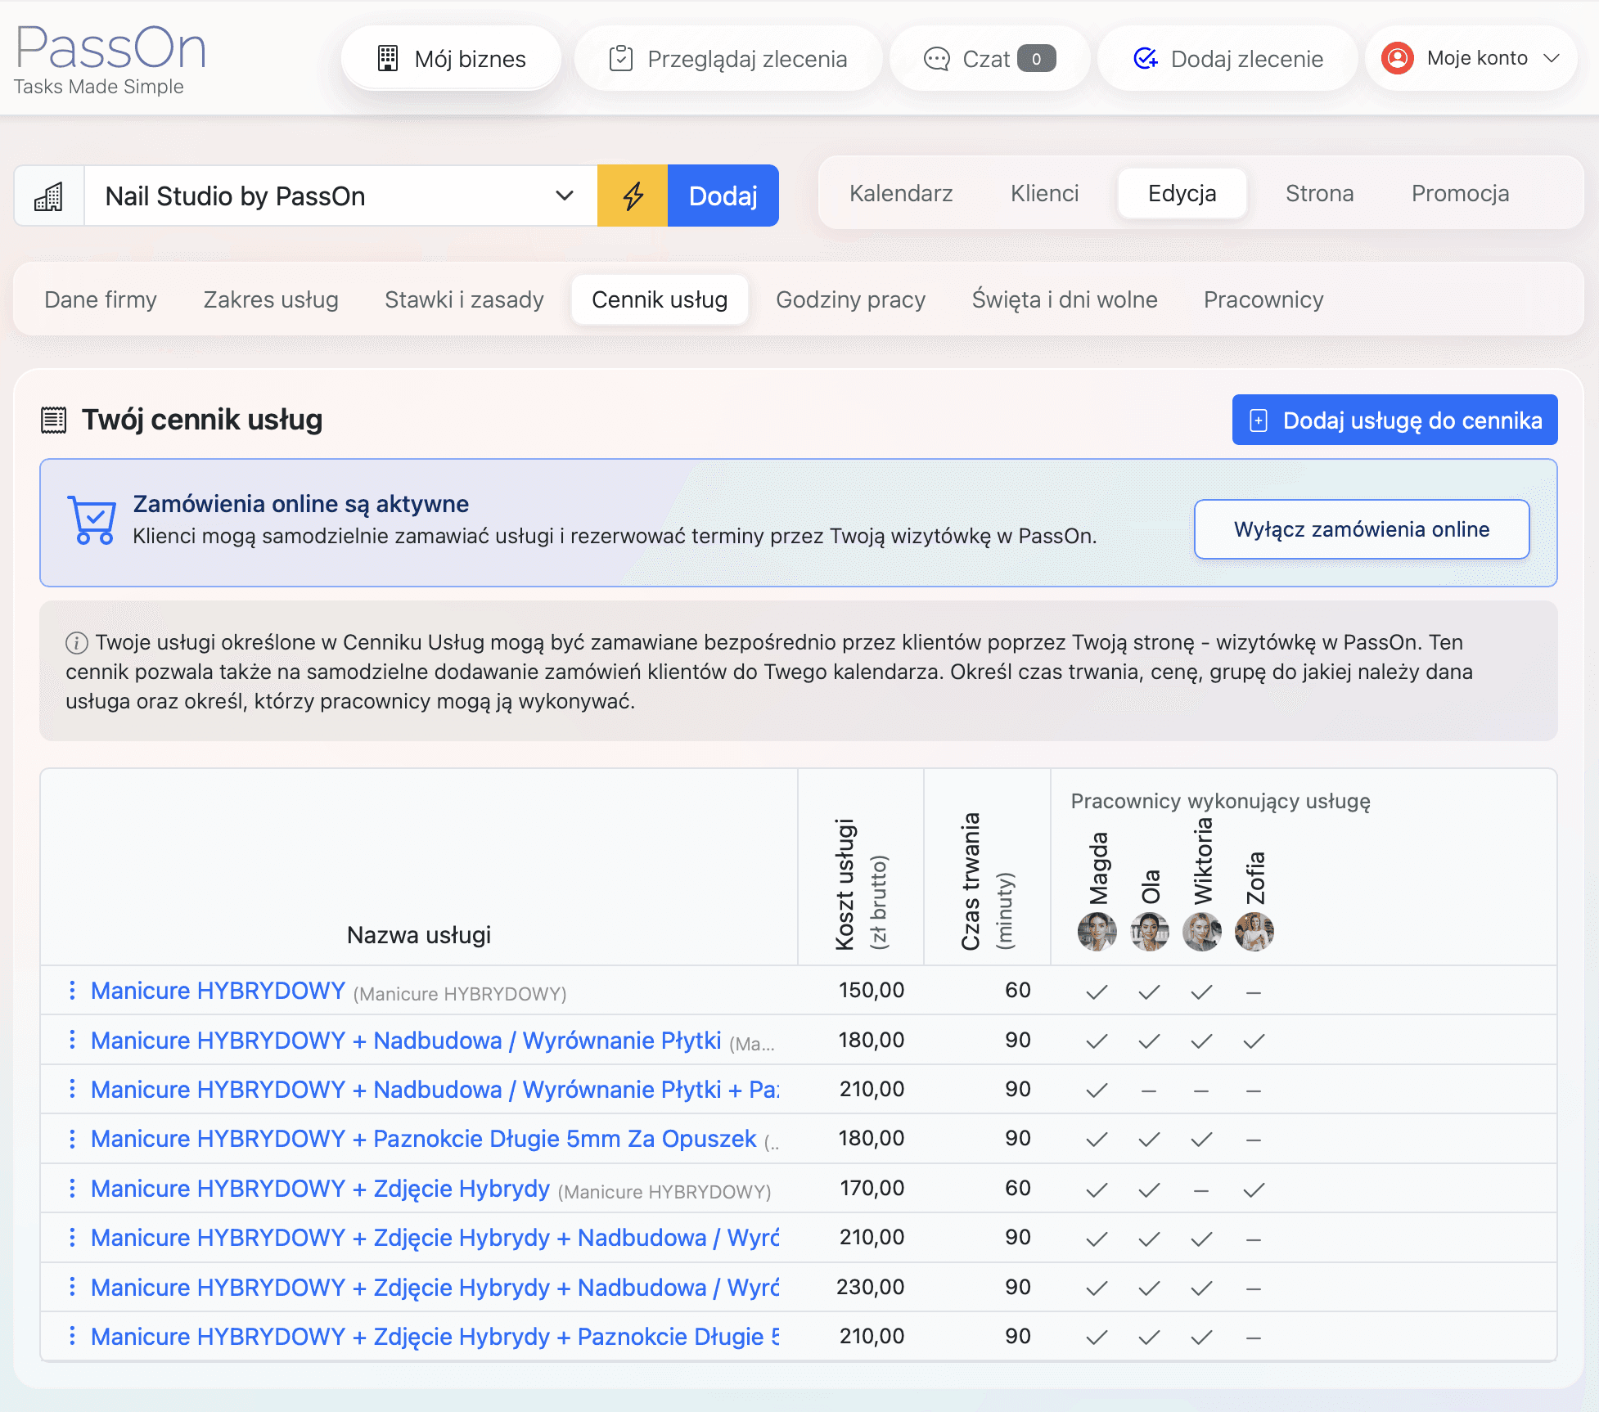Open the Manicure HYBRYDOWY + Zdjęcie Hybrydy link

pyautogui.click(x=320, y=1189)
